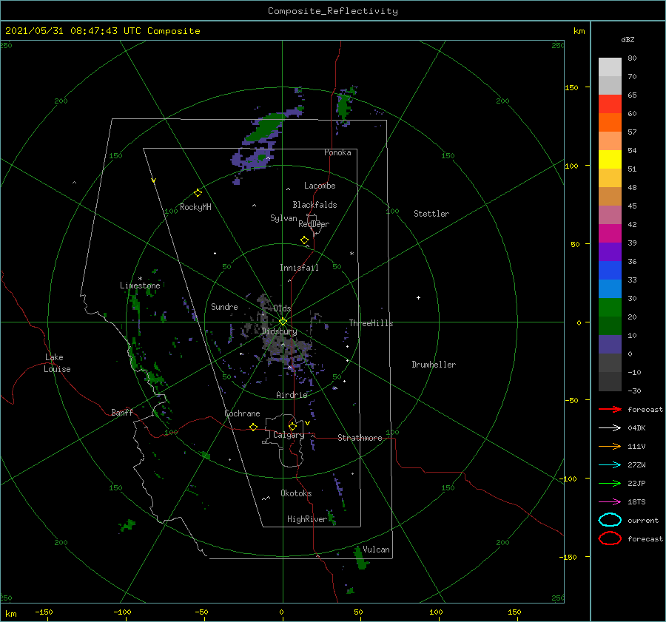Click the ThreeHills city label
This screenshot has height=622, width=666.
pyautogui.click(x=371, y=323)
